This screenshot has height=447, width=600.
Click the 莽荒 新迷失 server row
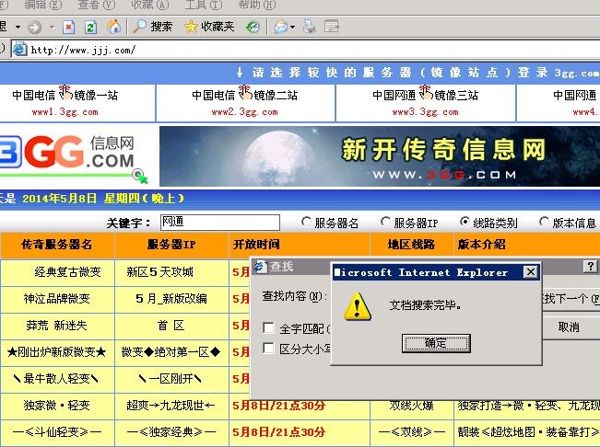click(x=56, y=326)
